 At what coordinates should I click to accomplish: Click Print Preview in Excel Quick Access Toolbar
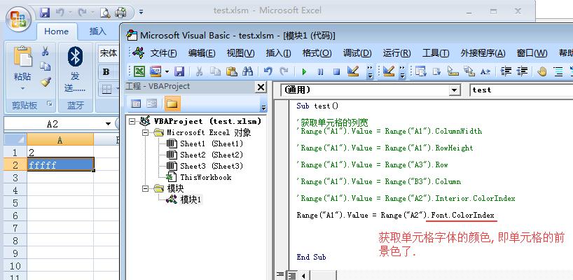pos(105,13)
